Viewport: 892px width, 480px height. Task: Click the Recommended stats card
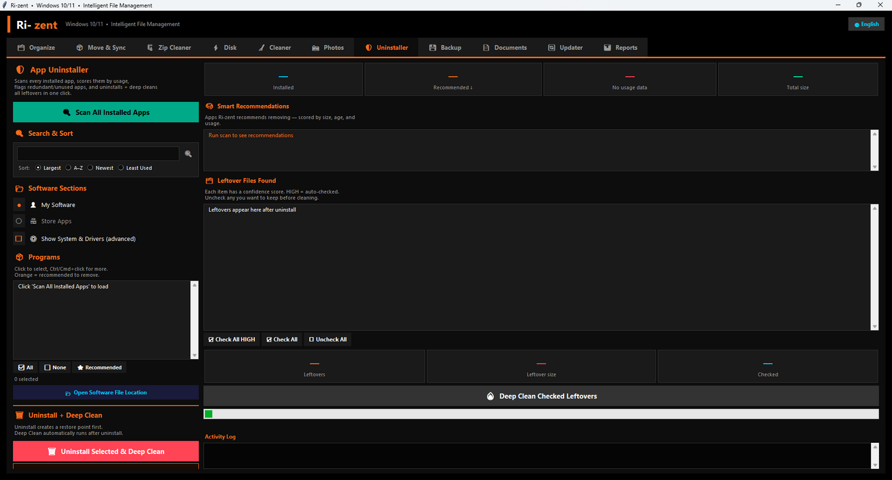[x=453, y=79]
